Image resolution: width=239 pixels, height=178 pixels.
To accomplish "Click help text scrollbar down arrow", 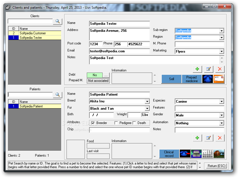I will (200, 168).
